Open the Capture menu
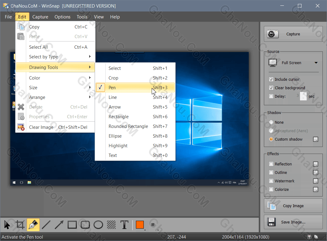Viewport: 327px width, 241px height. click(40, 17)
